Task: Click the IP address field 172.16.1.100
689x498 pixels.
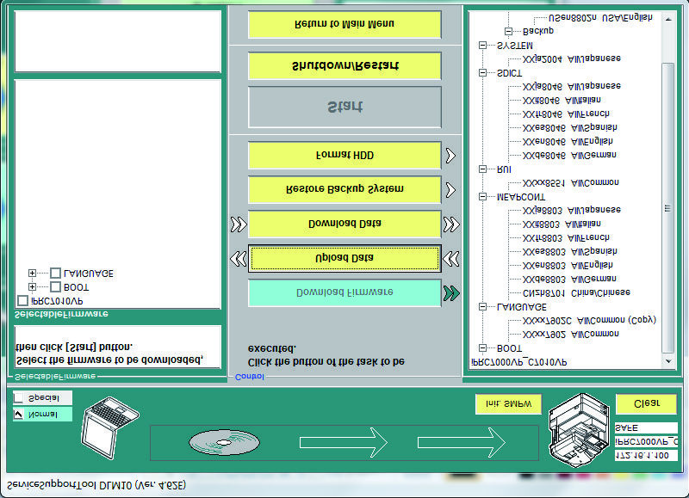Action: 646,456
